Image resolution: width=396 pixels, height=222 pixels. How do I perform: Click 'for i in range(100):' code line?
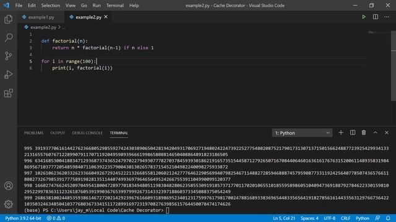point(69,61)
